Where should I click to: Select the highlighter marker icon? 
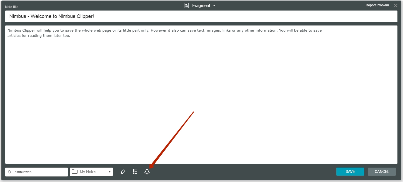123,172
